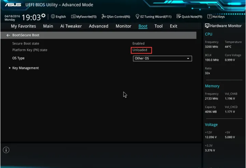Image resolution: width=246 pixels, height=168 pixels.
Task: Click the Hardware Monitor title
Action: pyautogui.click(x=226, y=26)
